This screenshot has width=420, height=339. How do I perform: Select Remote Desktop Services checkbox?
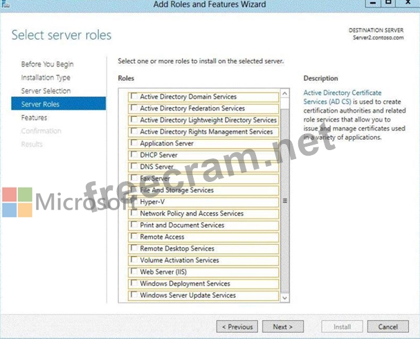pyautogui.click(x=134, y=248)
